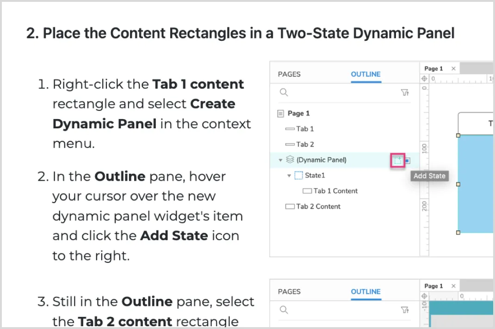
Task: Open the sort and filter icon in the first Outline pane
Action: (x=405, y=93)
